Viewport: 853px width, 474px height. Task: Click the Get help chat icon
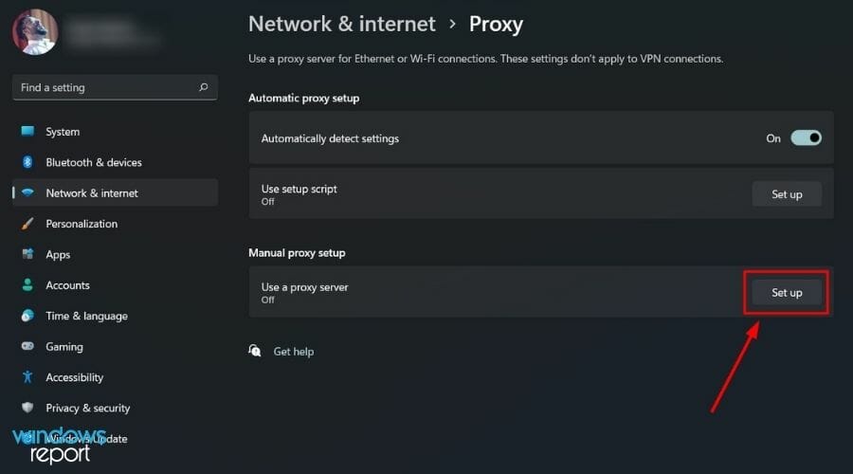255,351
